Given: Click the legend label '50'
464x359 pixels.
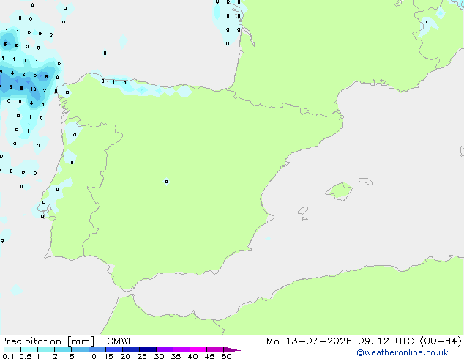Looking at the screenshot, I should (226, 356).
